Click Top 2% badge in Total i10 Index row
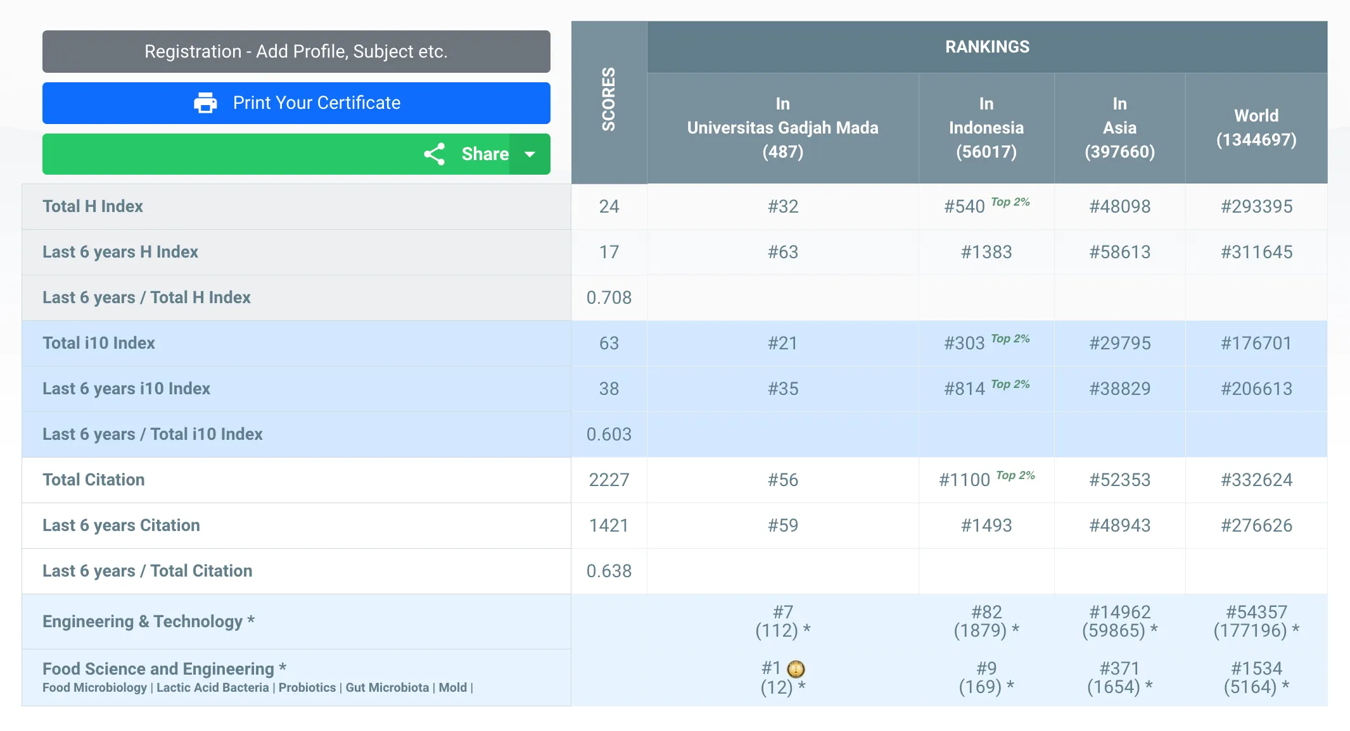Image resolution: width=1350 pixels, height=731 pixels. 1010,339
